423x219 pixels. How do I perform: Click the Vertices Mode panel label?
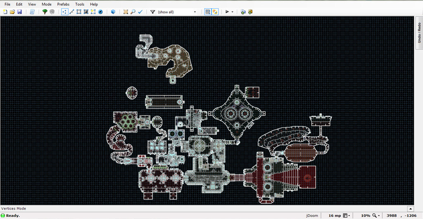[x=14, y=209]
